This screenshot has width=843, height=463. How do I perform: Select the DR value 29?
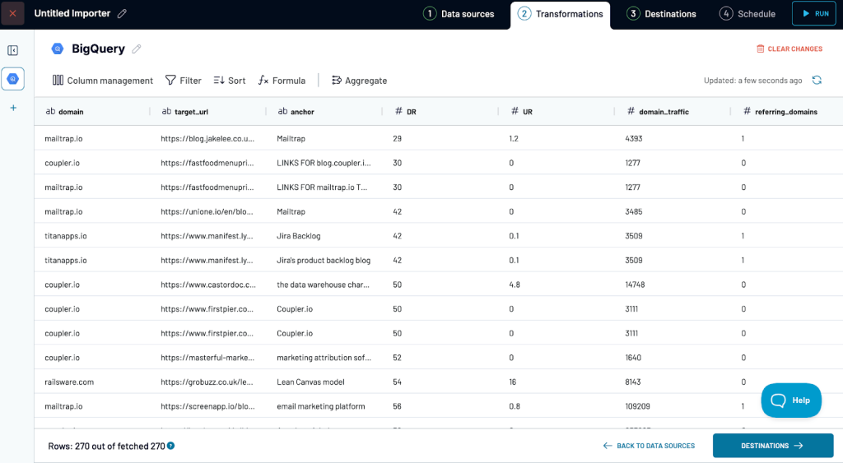point(398,139)
